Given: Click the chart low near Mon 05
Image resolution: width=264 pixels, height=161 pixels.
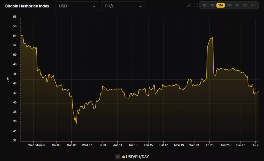Looking at the screenshot, I should [x=76, y=123].
